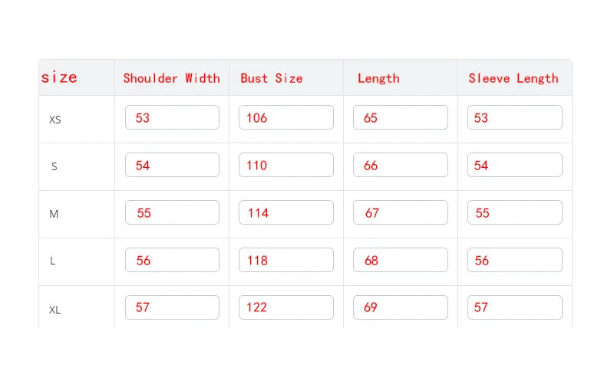
Task: Select the XS Length input showing 65
Action: click(x=401, y=117)
